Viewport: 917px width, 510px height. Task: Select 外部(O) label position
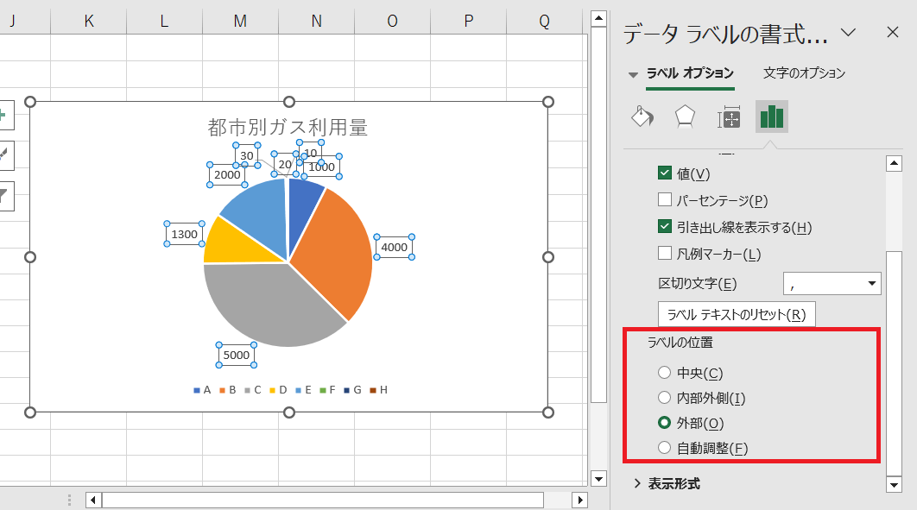click(x=664, y=423)
